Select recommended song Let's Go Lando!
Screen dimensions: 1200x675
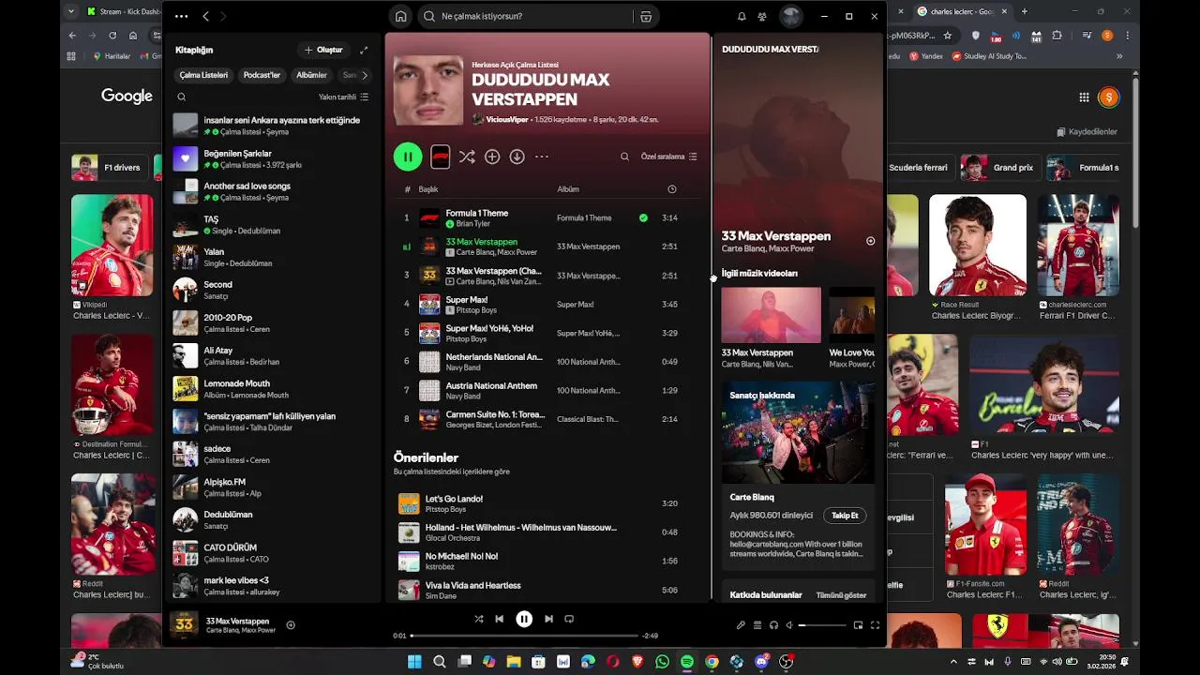click(x=547, y=503)
